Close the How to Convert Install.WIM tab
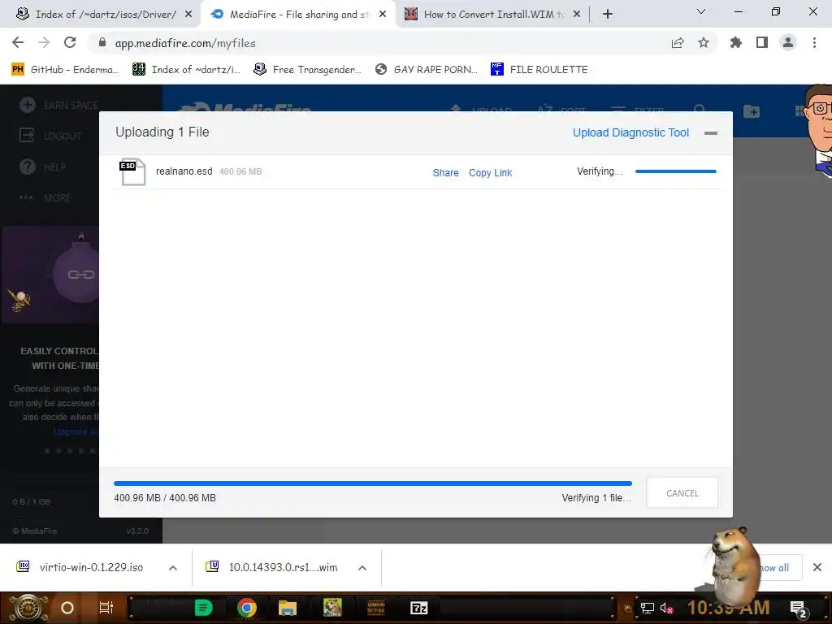Screen dimensions: 832x624 pyautogui.click(x=577, y=15)
